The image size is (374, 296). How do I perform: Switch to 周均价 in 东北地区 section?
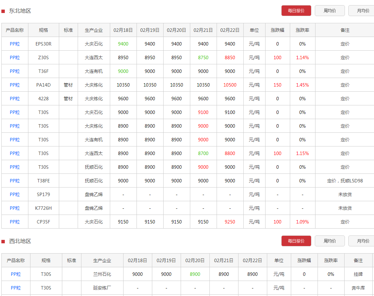coord(330,11)
